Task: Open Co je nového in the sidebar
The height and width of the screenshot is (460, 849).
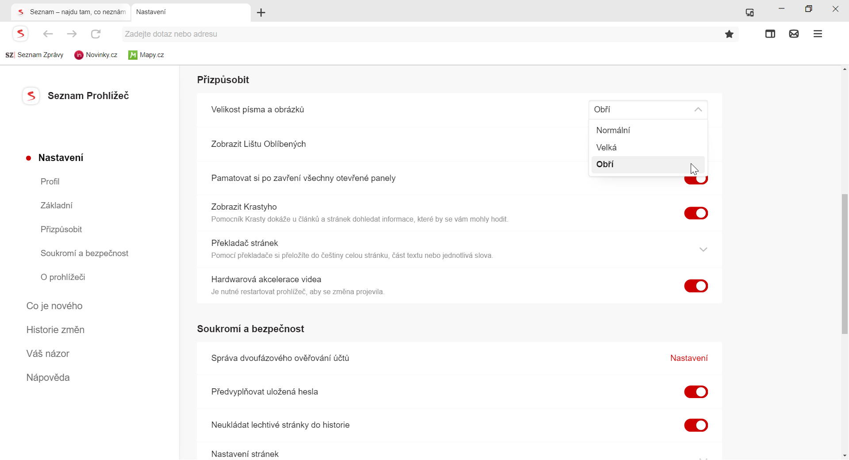Action: (x=54, y=306)
